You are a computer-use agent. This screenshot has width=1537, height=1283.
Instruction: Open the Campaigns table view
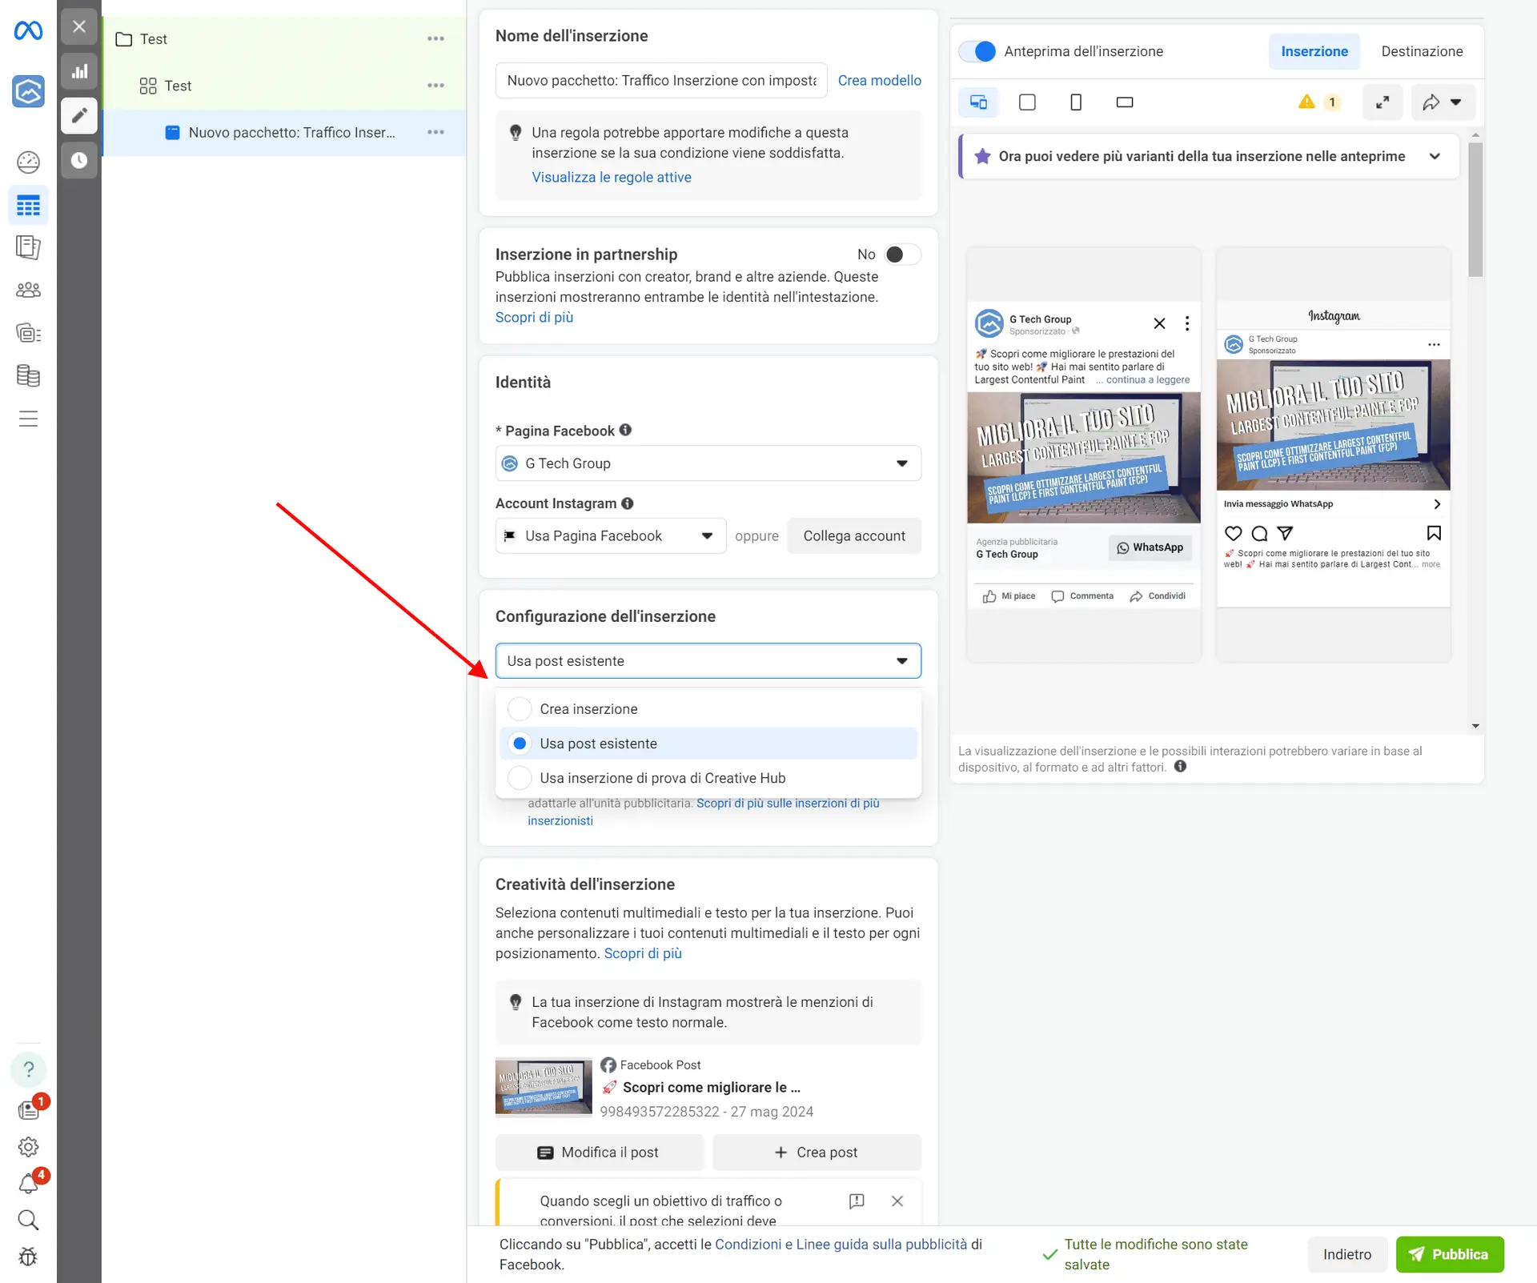[x=29, y=206]
